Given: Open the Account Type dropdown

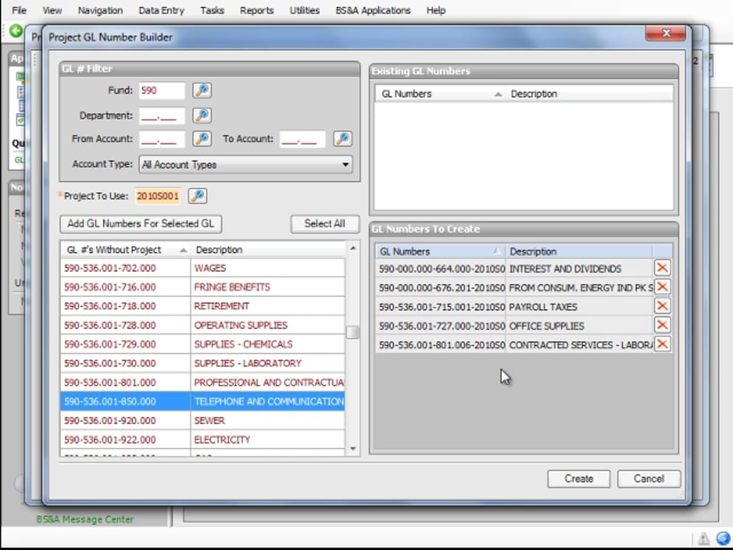Looking at the screenshot, I should 245,165.
